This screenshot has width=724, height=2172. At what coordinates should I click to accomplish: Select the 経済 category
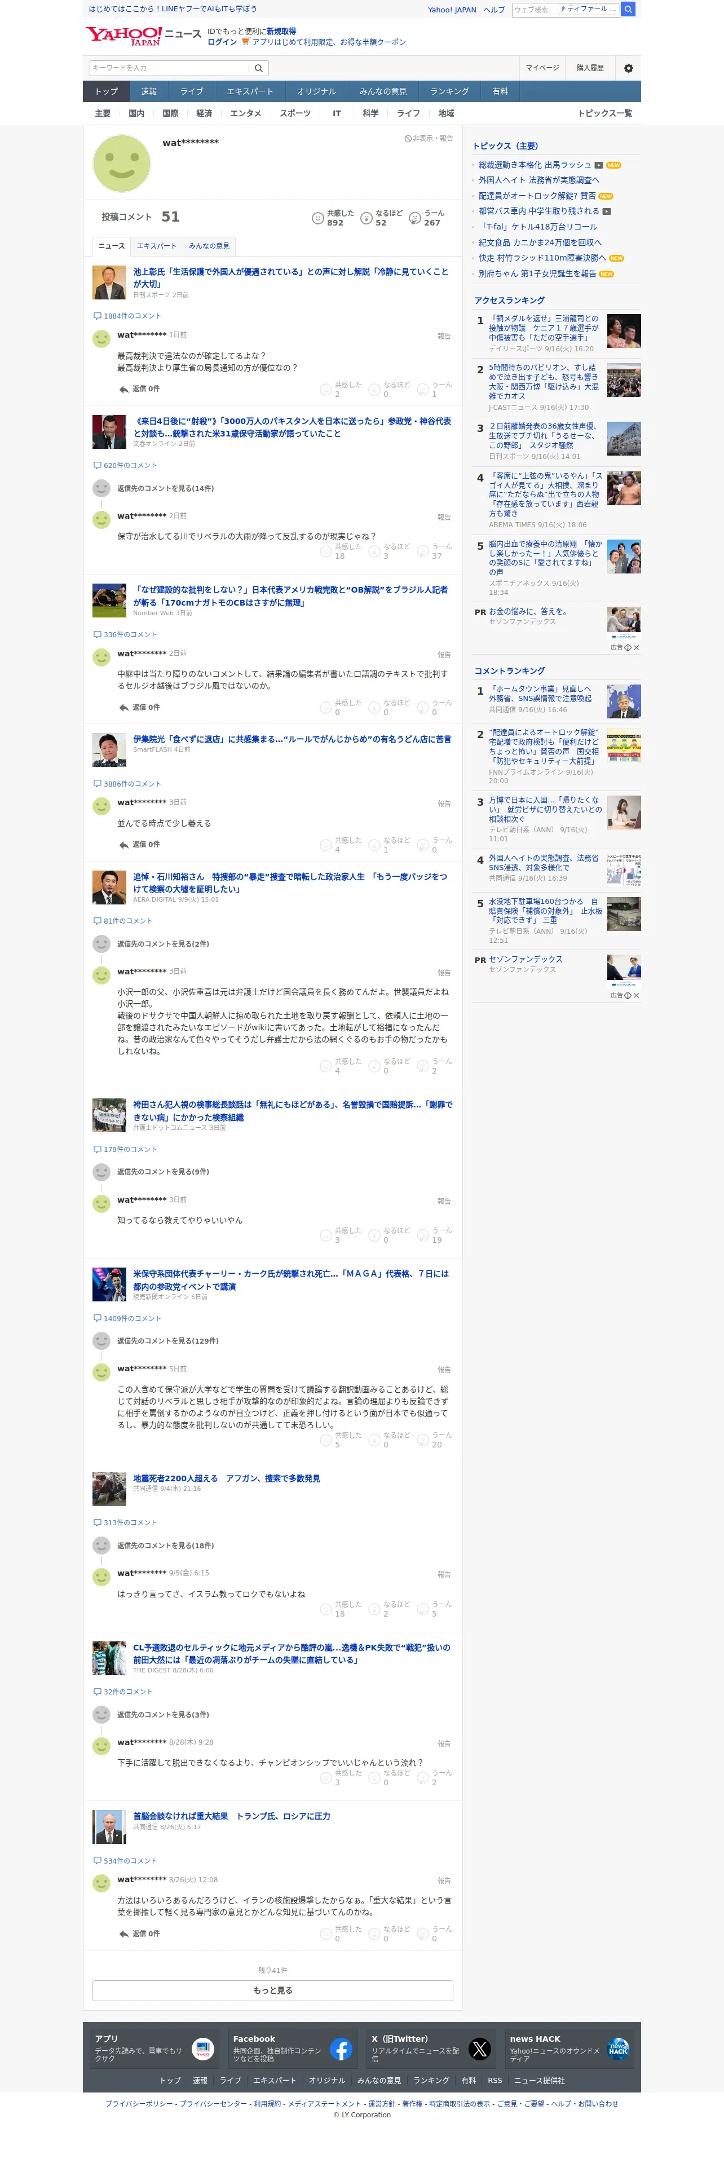pos(204,113)
